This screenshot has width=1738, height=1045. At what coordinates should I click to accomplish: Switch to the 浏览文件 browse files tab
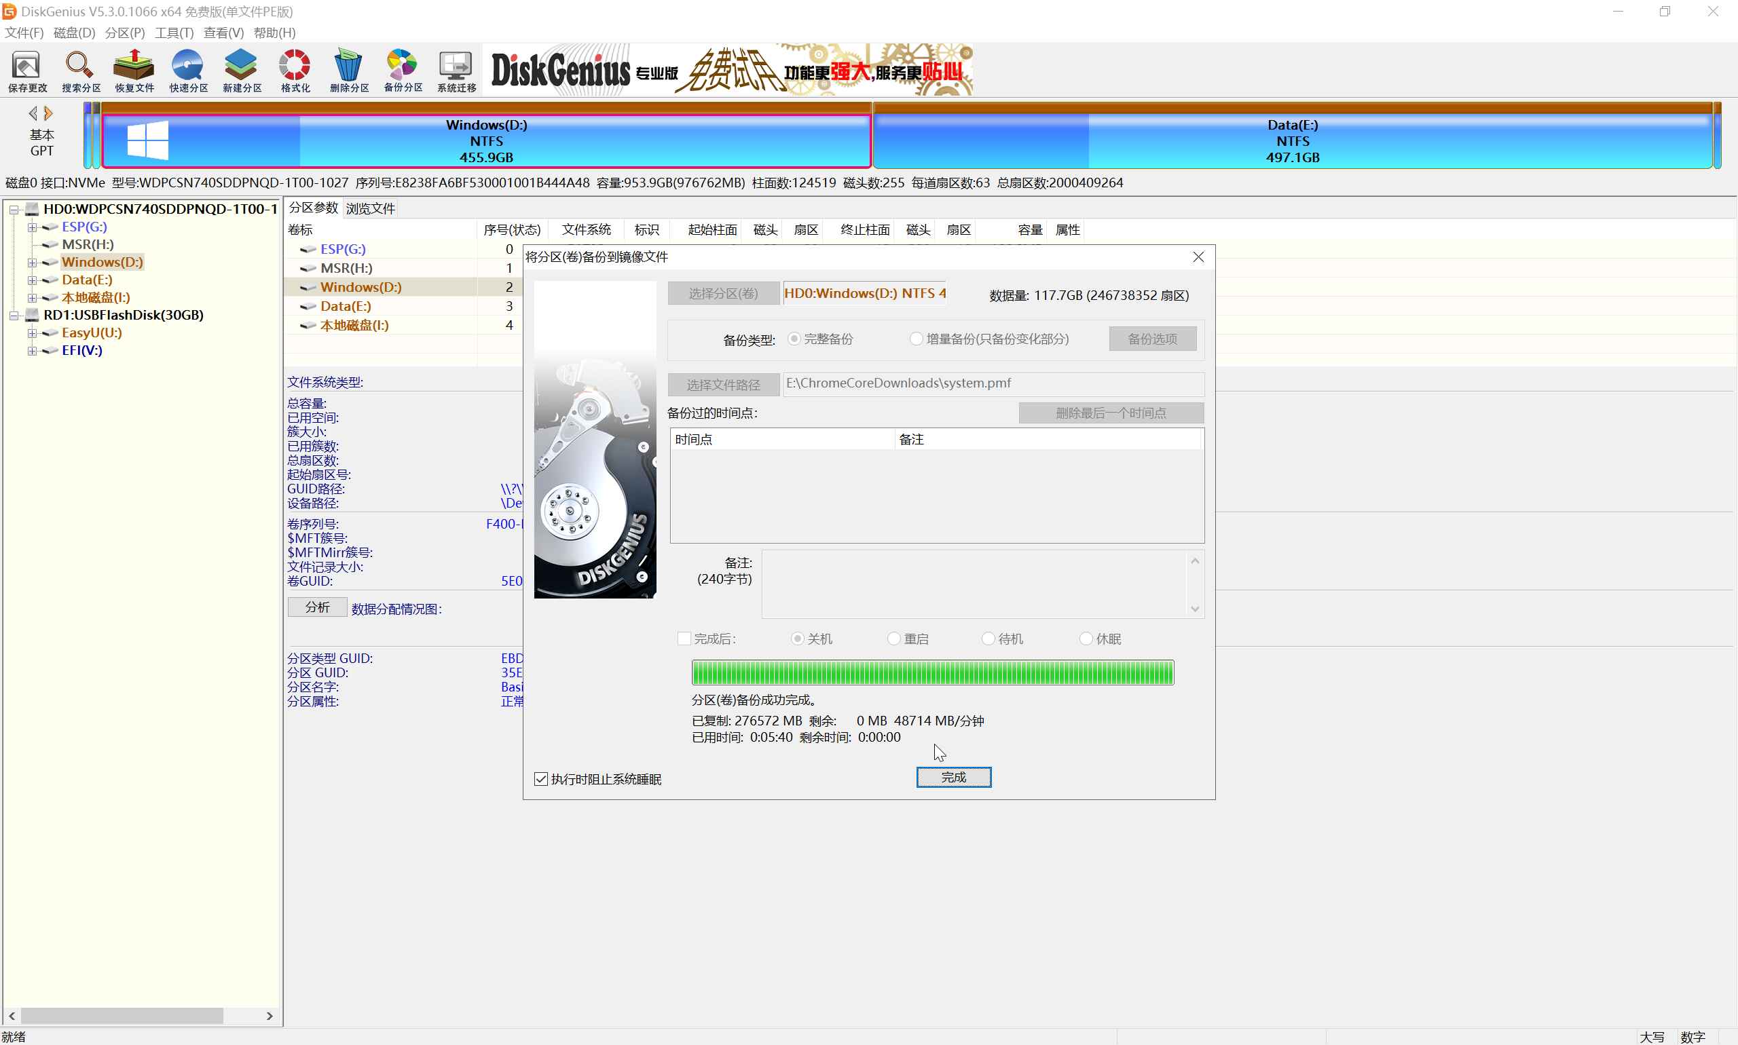coord(370,208)
